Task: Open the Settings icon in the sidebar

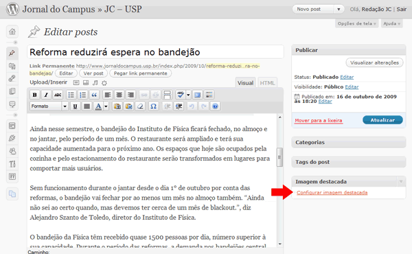Action: point(12,176)
